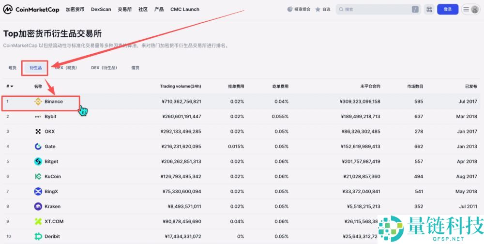
Task: Focus the 搜索 search field
Action: click(x=378, y=10)
